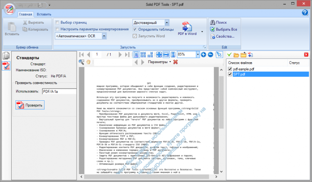
Task: Enable Выбор страниц checkbox
Action: (57, 22)
